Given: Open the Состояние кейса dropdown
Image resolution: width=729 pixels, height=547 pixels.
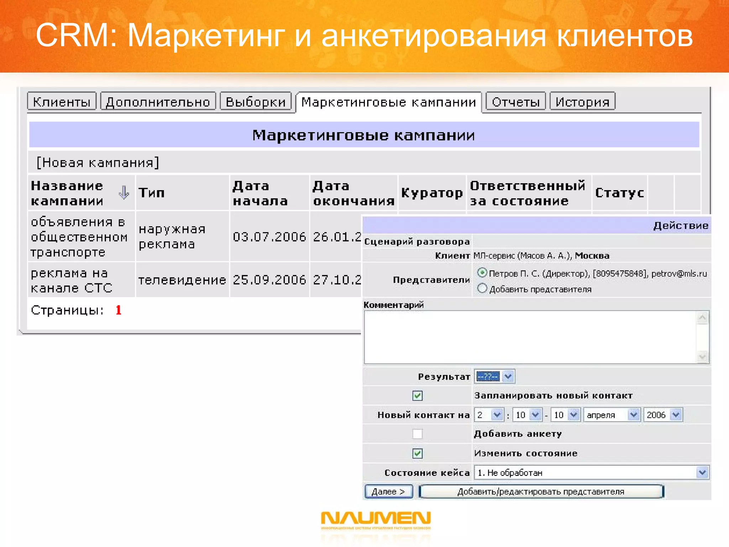Looking at the screenshot, I should [x=592, y=473].
